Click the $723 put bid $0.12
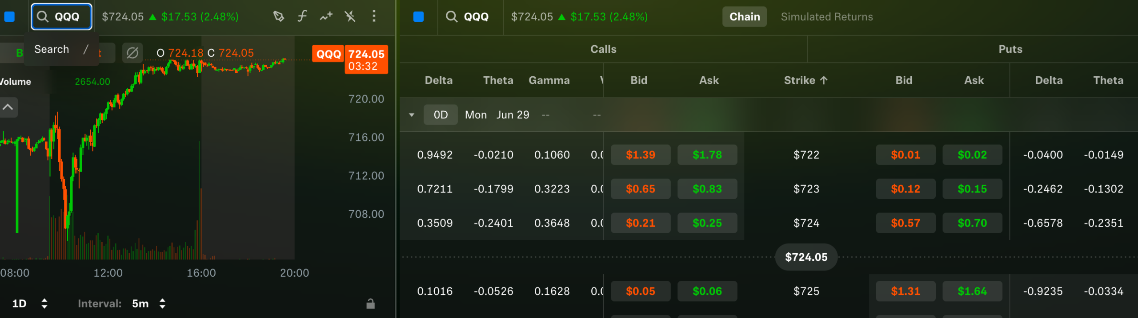 click(x=906, y=189)
